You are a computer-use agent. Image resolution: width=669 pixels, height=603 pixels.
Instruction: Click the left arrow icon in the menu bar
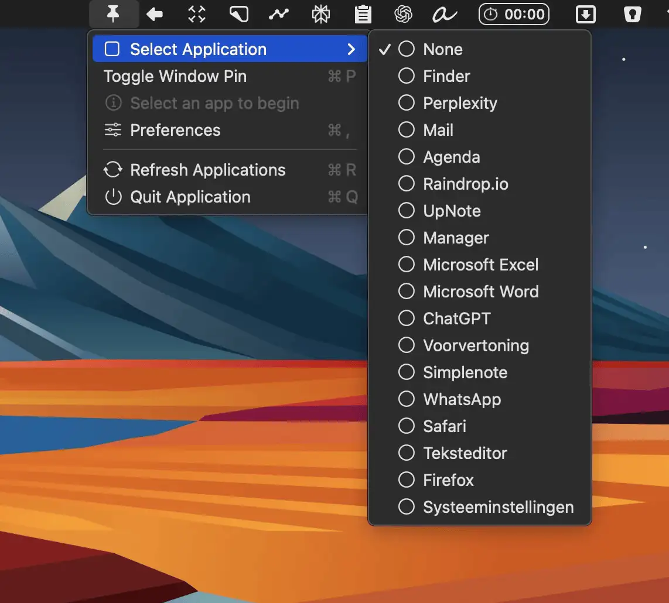[x=155, y=15]
